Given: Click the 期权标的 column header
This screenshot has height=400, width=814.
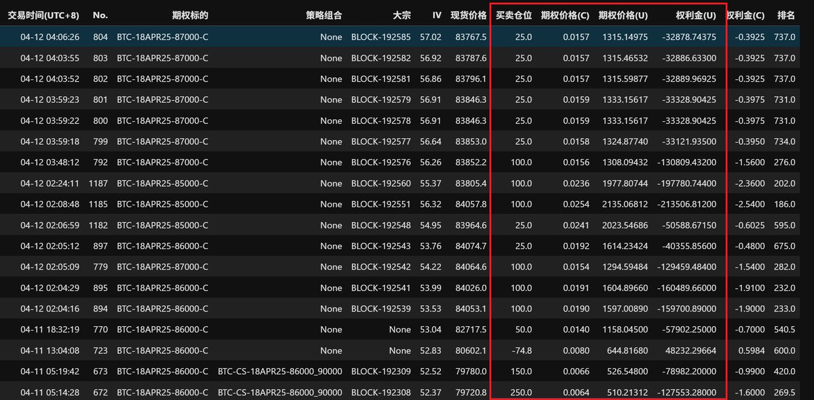Looking at the screenshot, I should click(191, 15).
